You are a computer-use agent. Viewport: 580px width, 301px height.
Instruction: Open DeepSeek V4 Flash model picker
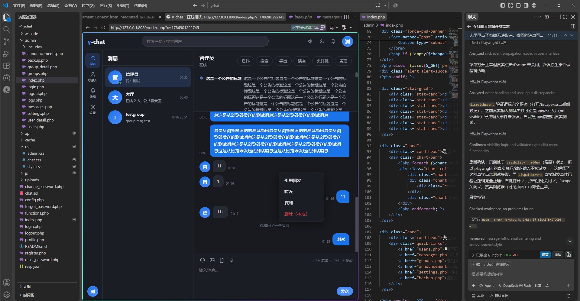click(514, 286)
